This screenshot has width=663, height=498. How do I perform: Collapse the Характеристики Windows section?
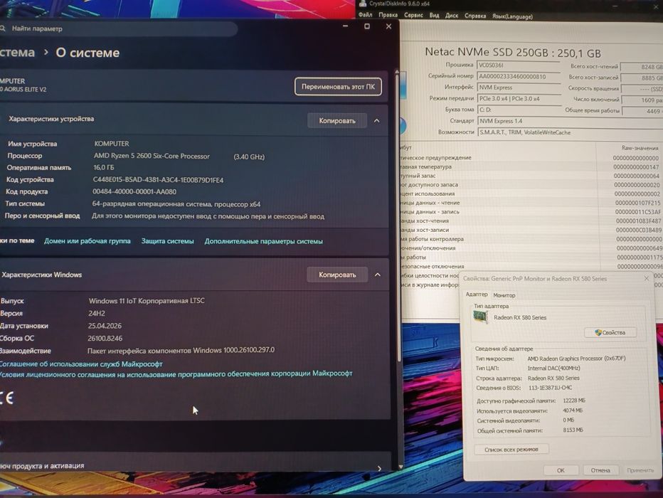[378, 275]
